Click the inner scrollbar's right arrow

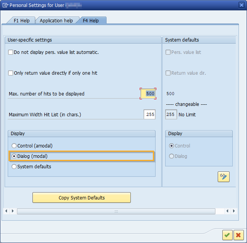(13, 211)
